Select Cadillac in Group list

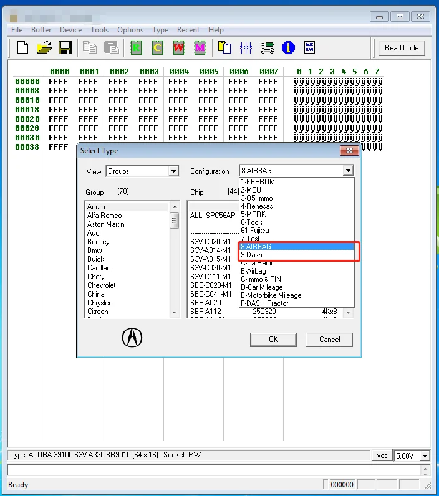point(127,268)
